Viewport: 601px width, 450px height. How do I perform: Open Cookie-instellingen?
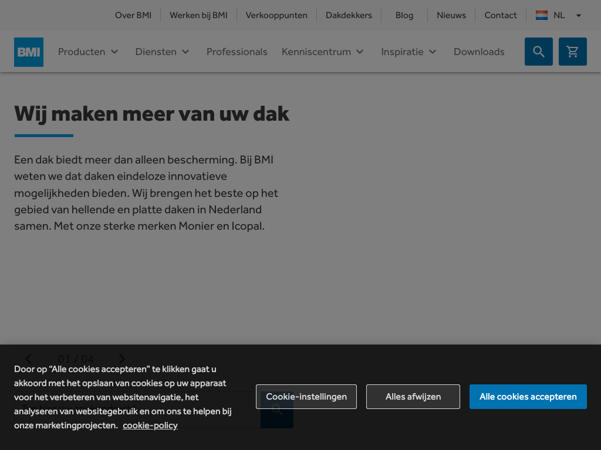306,397
